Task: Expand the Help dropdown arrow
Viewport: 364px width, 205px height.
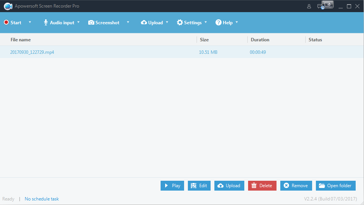Action: tap(237, 22)
